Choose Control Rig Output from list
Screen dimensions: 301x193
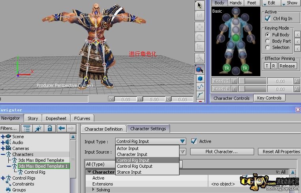coord(147,166)
